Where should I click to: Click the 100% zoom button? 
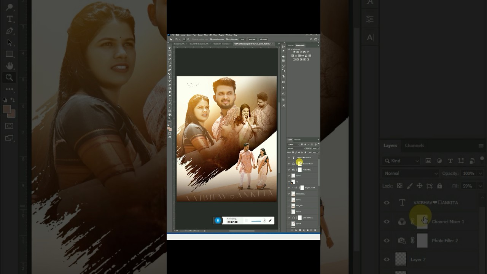(x=242, y=39)
